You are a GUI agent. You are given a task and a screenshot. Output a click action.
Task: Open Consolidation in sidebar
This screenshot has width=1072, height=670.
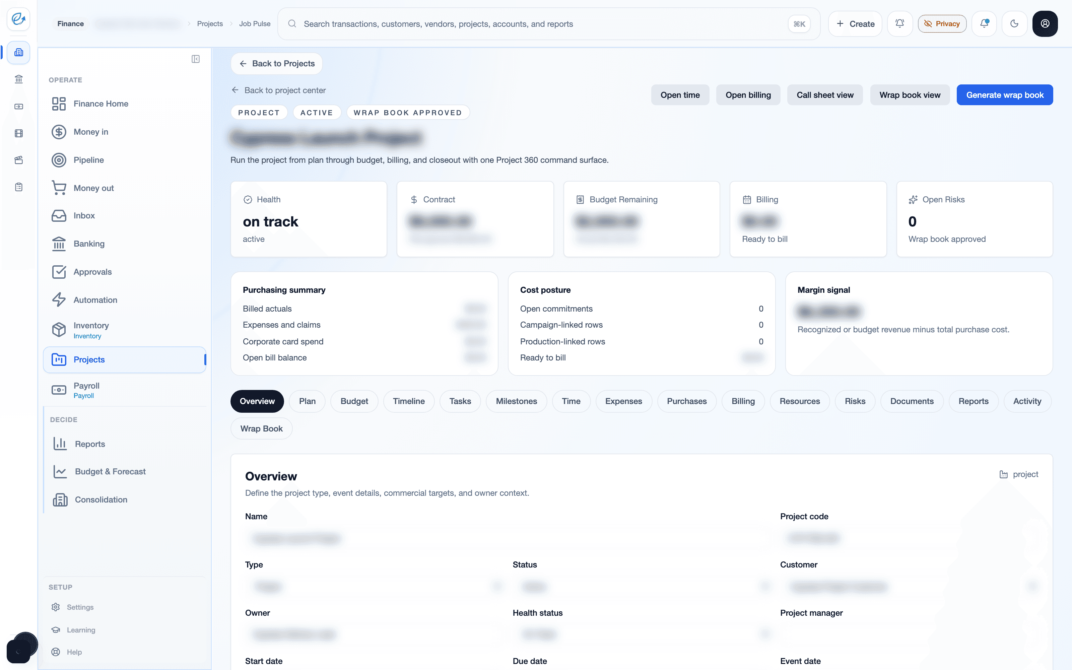click(x=125, y=499)
